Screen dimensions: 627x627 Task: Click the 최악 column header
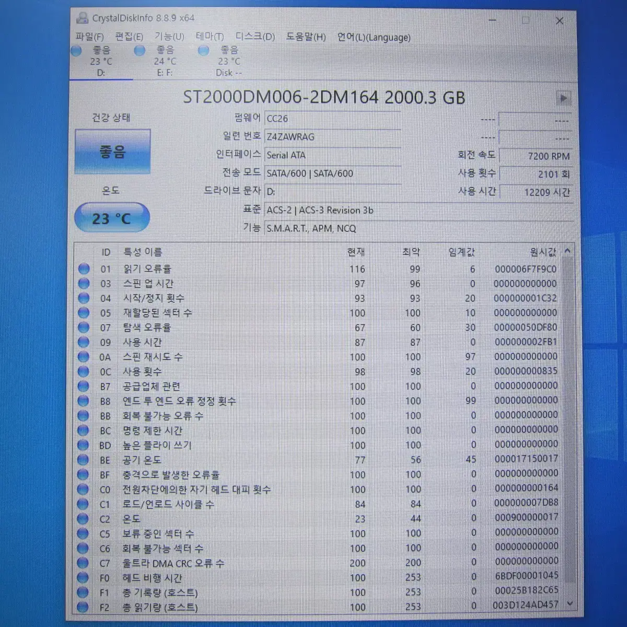pos(411,252)
